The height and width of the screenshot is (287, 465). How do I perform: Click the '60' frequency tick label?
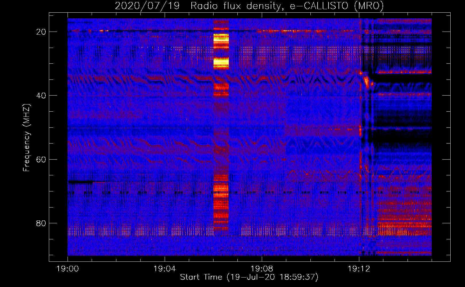(41, 159)
